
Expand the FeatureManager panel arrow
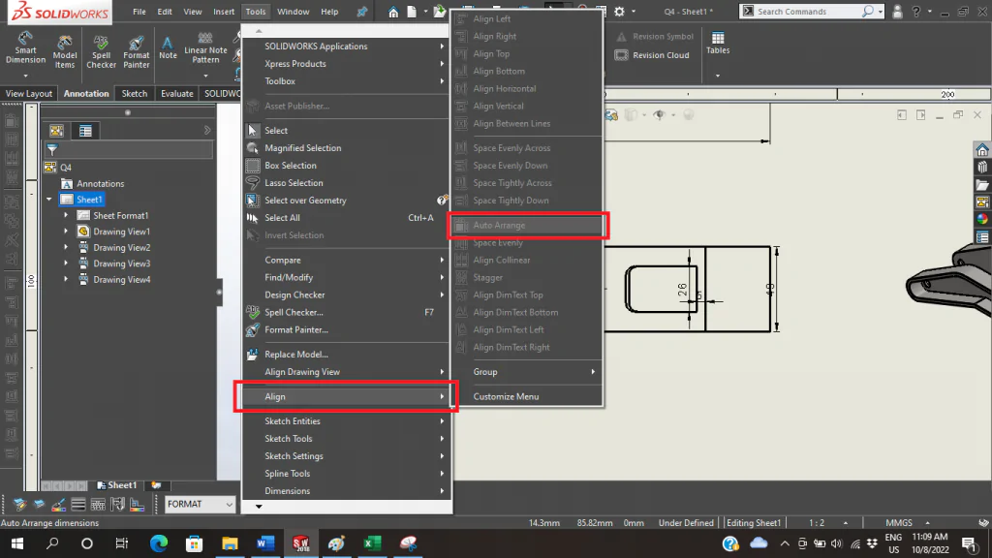click(207, 131)
